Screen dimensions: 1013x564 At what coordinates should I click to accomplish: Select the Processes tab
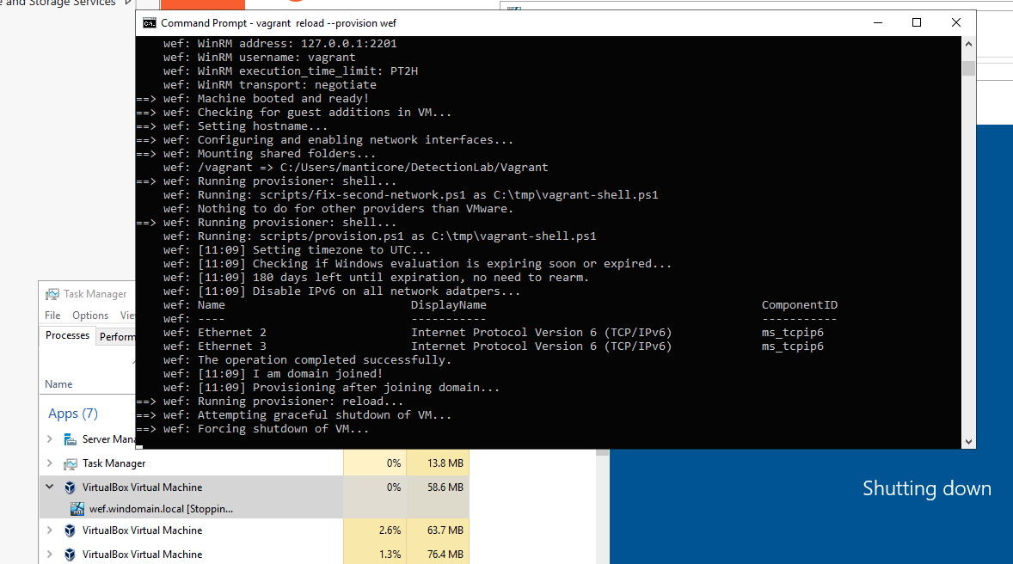click(x=67, y=335)
